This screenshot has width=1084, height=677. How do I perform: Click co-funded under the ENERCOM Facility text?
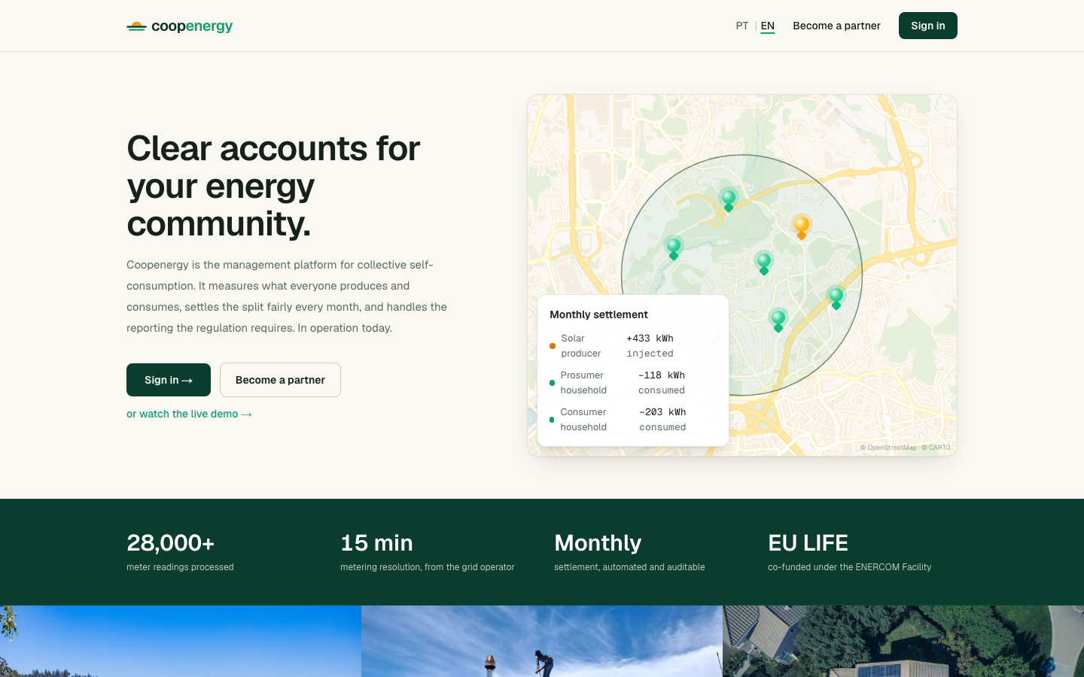coord(849,567)
